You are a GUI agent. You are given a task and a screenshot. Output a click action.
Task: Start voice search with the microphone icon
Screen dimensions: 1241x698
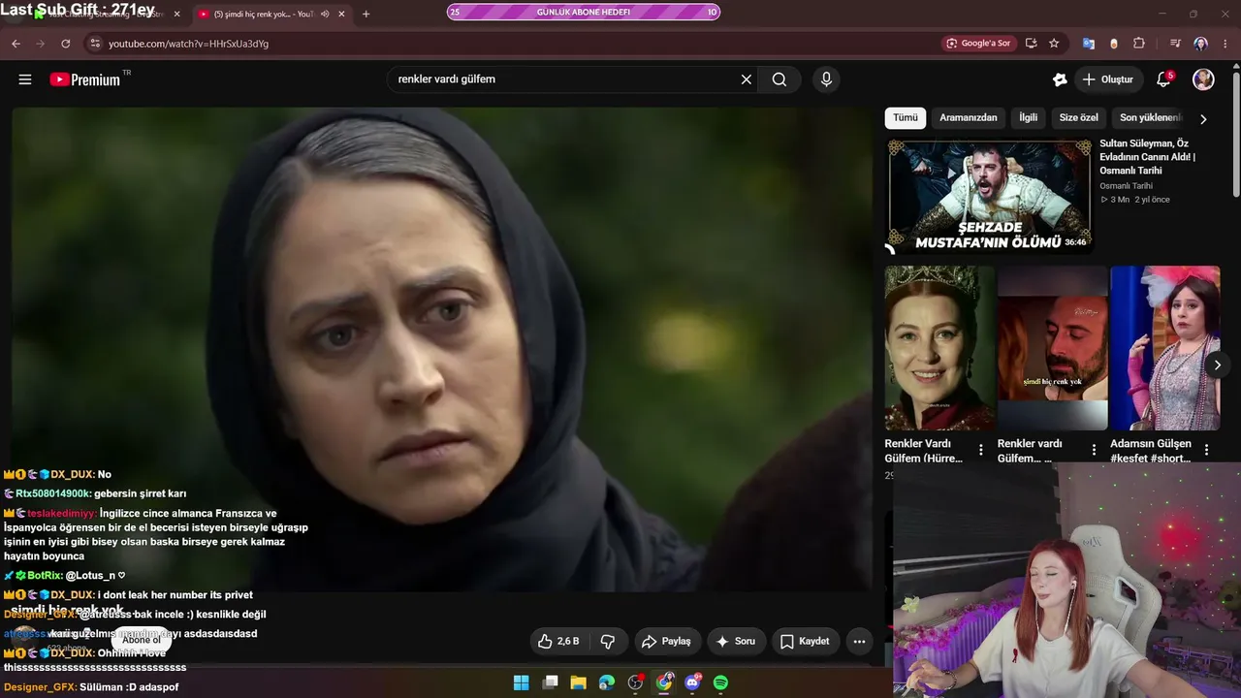point(826,79)
